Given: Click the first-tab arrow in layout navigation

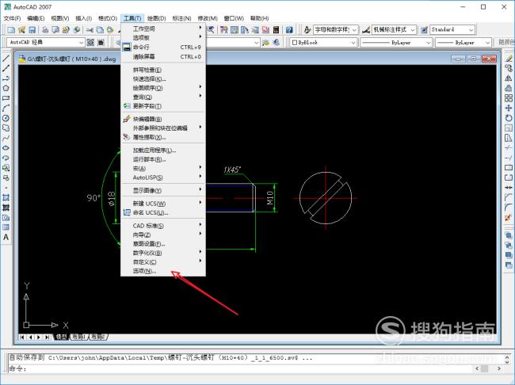Looking at the screenshot, I should (22, 337).
